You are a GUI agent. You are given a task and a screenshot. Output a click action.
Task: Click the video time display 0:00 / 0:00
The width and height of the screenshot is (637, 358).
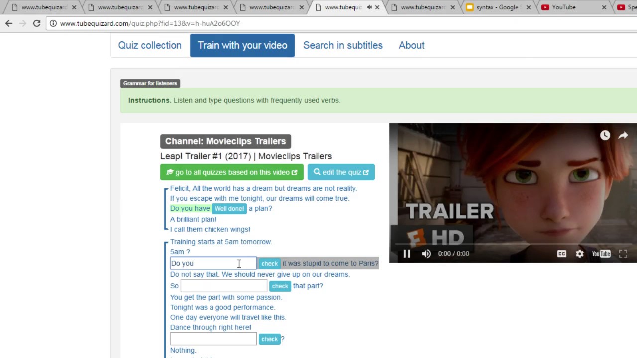pyautogui.click(x=453, y=254)
